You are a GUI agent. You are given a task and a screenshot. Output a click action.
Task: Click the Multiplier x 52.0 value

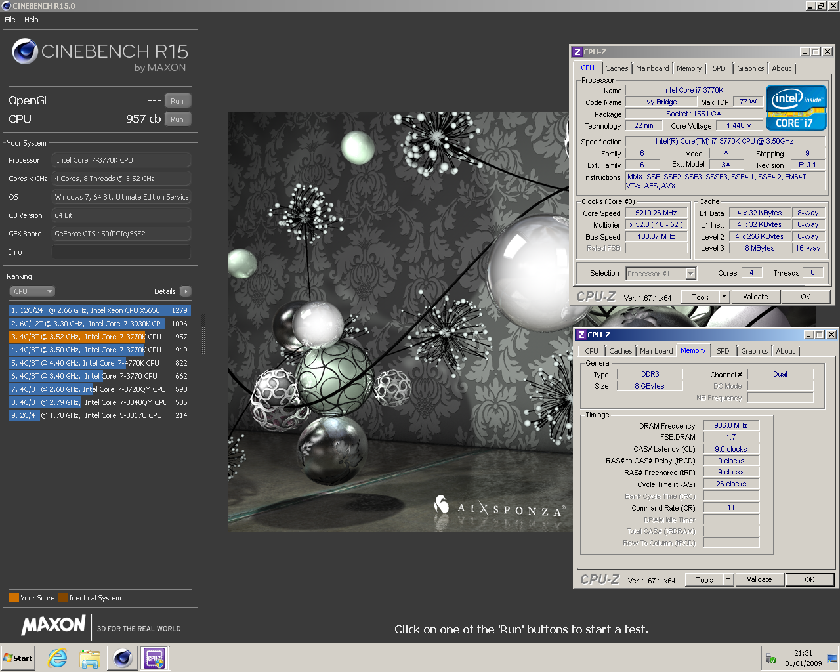pos(656,225)
